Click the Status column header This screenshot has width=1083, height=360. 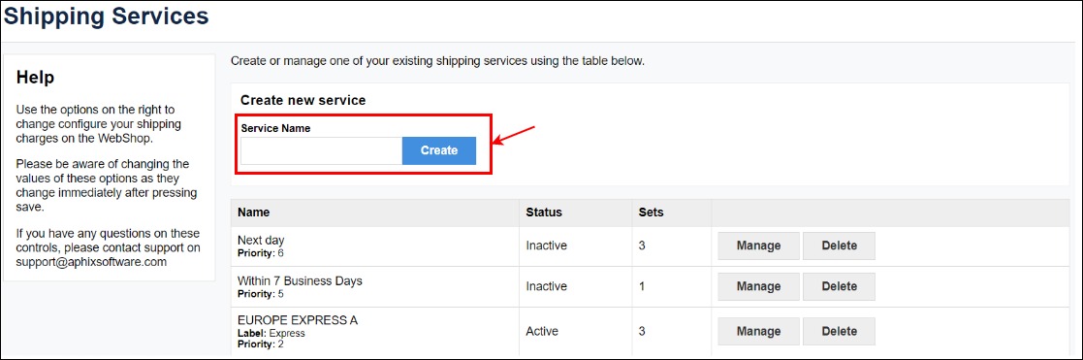(544, 213)
